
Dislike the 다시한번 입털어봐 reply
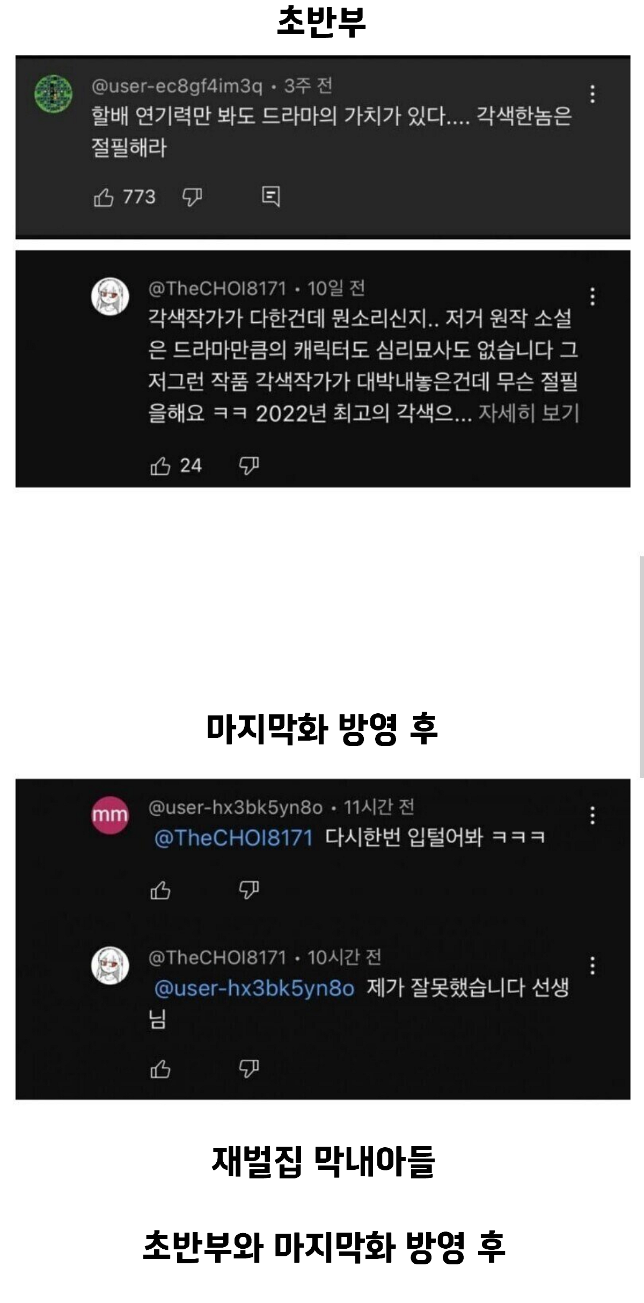[x=249, y=891]
